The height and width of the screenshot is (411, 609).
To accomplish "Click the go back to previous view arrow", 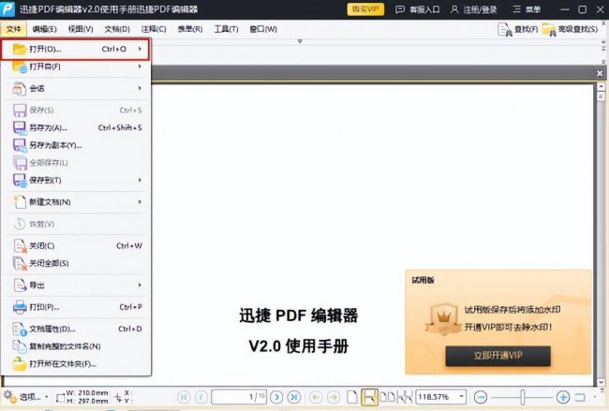I will point(316,397).
